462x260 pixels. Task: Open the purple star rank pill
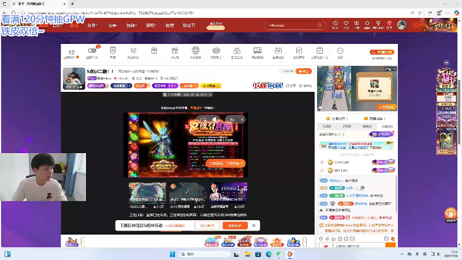pos(165,86)
